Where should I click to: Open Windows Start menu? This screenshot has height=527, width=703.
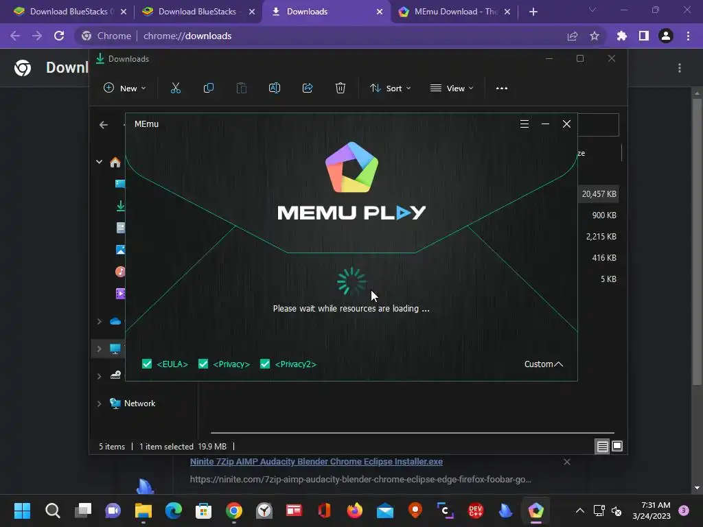[x=22, y=511]
